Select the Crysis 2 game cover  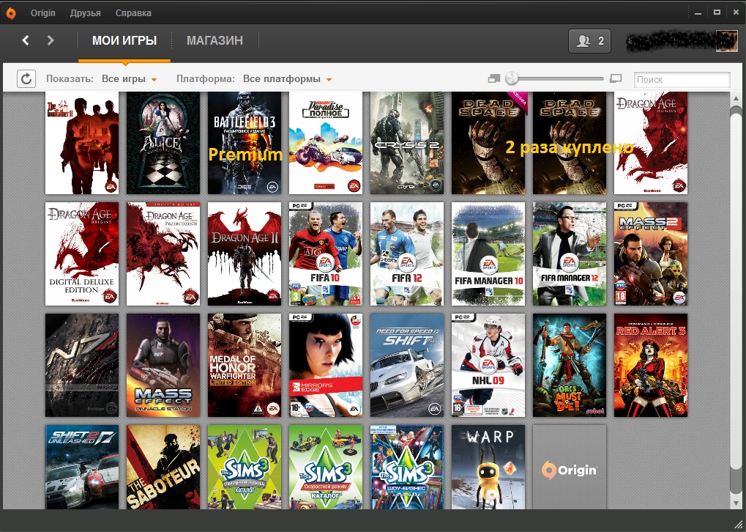[x=407, y=143]
